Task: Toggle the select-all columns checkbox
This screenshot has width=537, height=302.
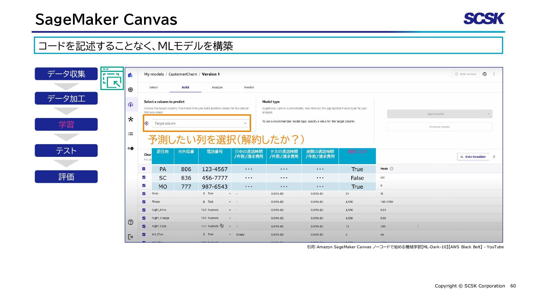Action: (x=144, y=169)
